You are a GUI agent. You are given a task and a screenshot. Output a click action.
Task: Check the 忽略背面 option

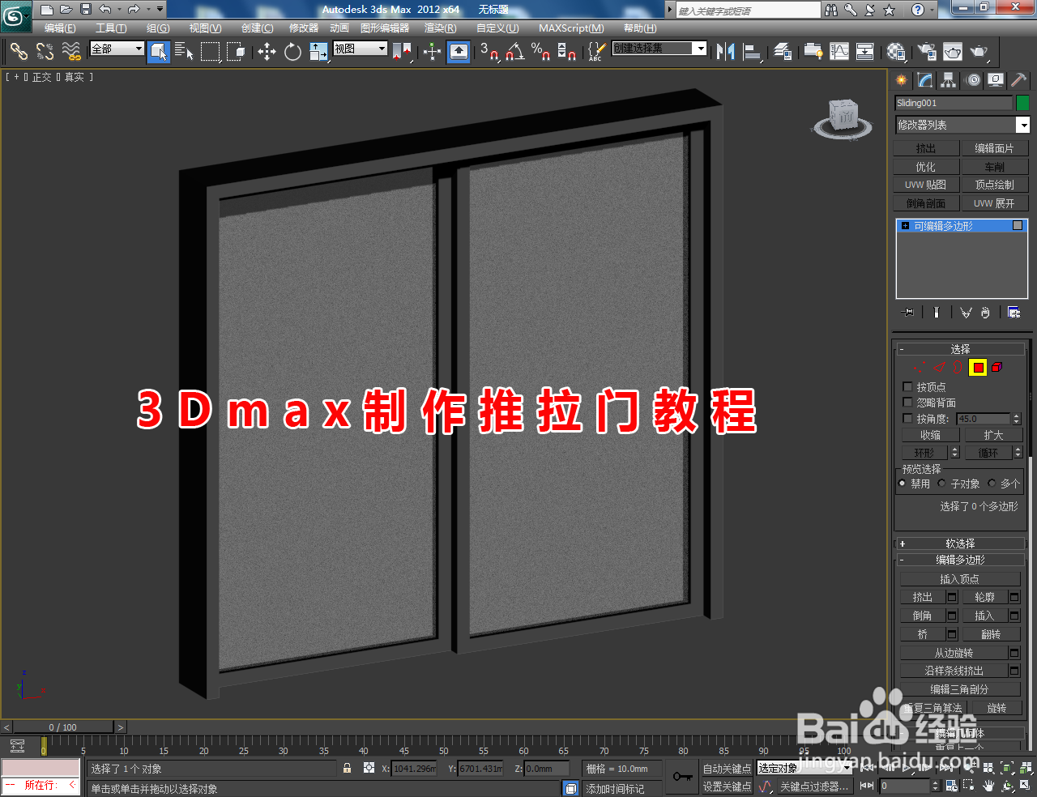click(908, 402)
